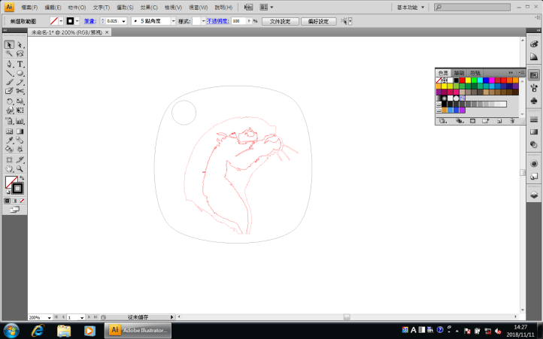Select the Zoom magnifier tool
543x339 pixels.
tap(20, 168)
